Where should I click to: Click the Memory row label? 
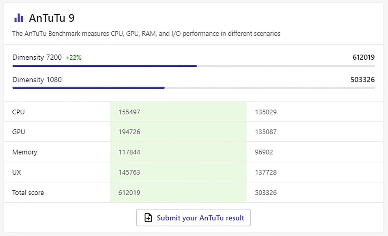pyautogui.click(x=25, y=152)
